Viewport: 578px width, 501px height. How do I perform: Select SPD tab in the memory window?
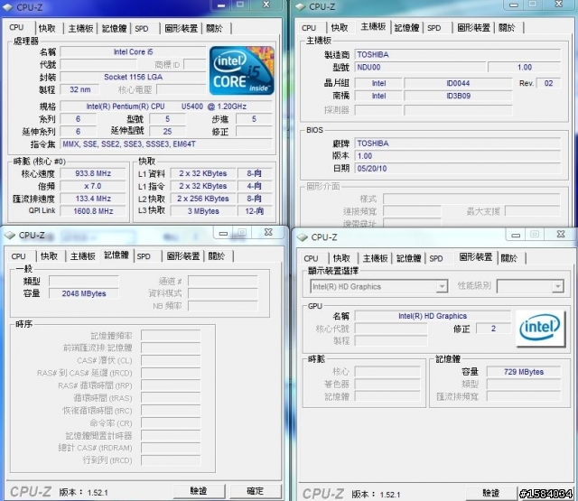(144, 256)
